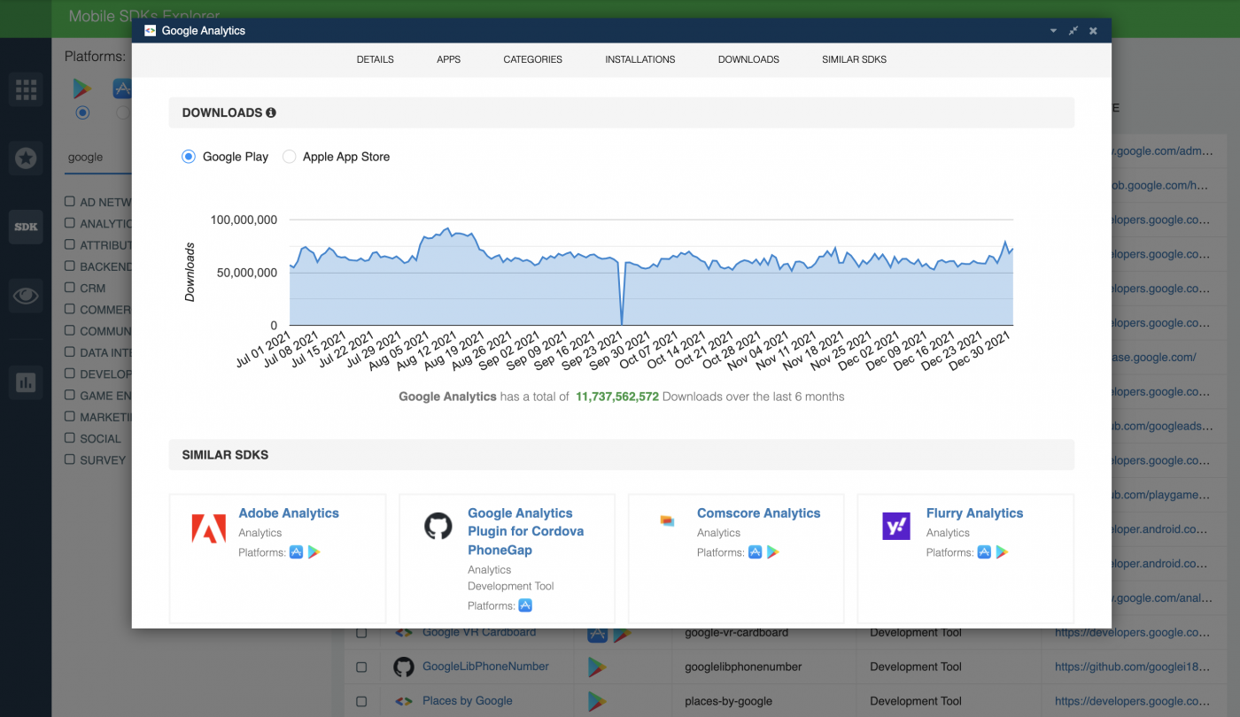Click the places-by-google slug cell
Screen dimensions: 1240x717
click(728, 701)
